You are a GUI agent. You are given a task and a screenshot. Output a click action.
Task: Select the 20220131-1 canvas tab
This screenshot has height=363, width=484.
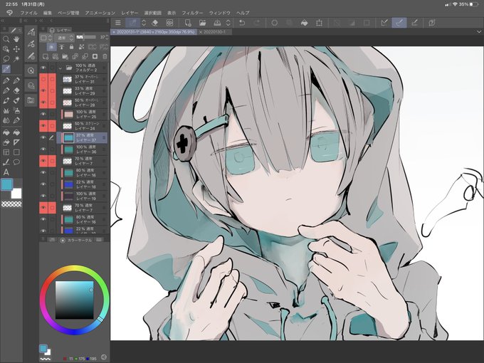(x=154, y=32)
